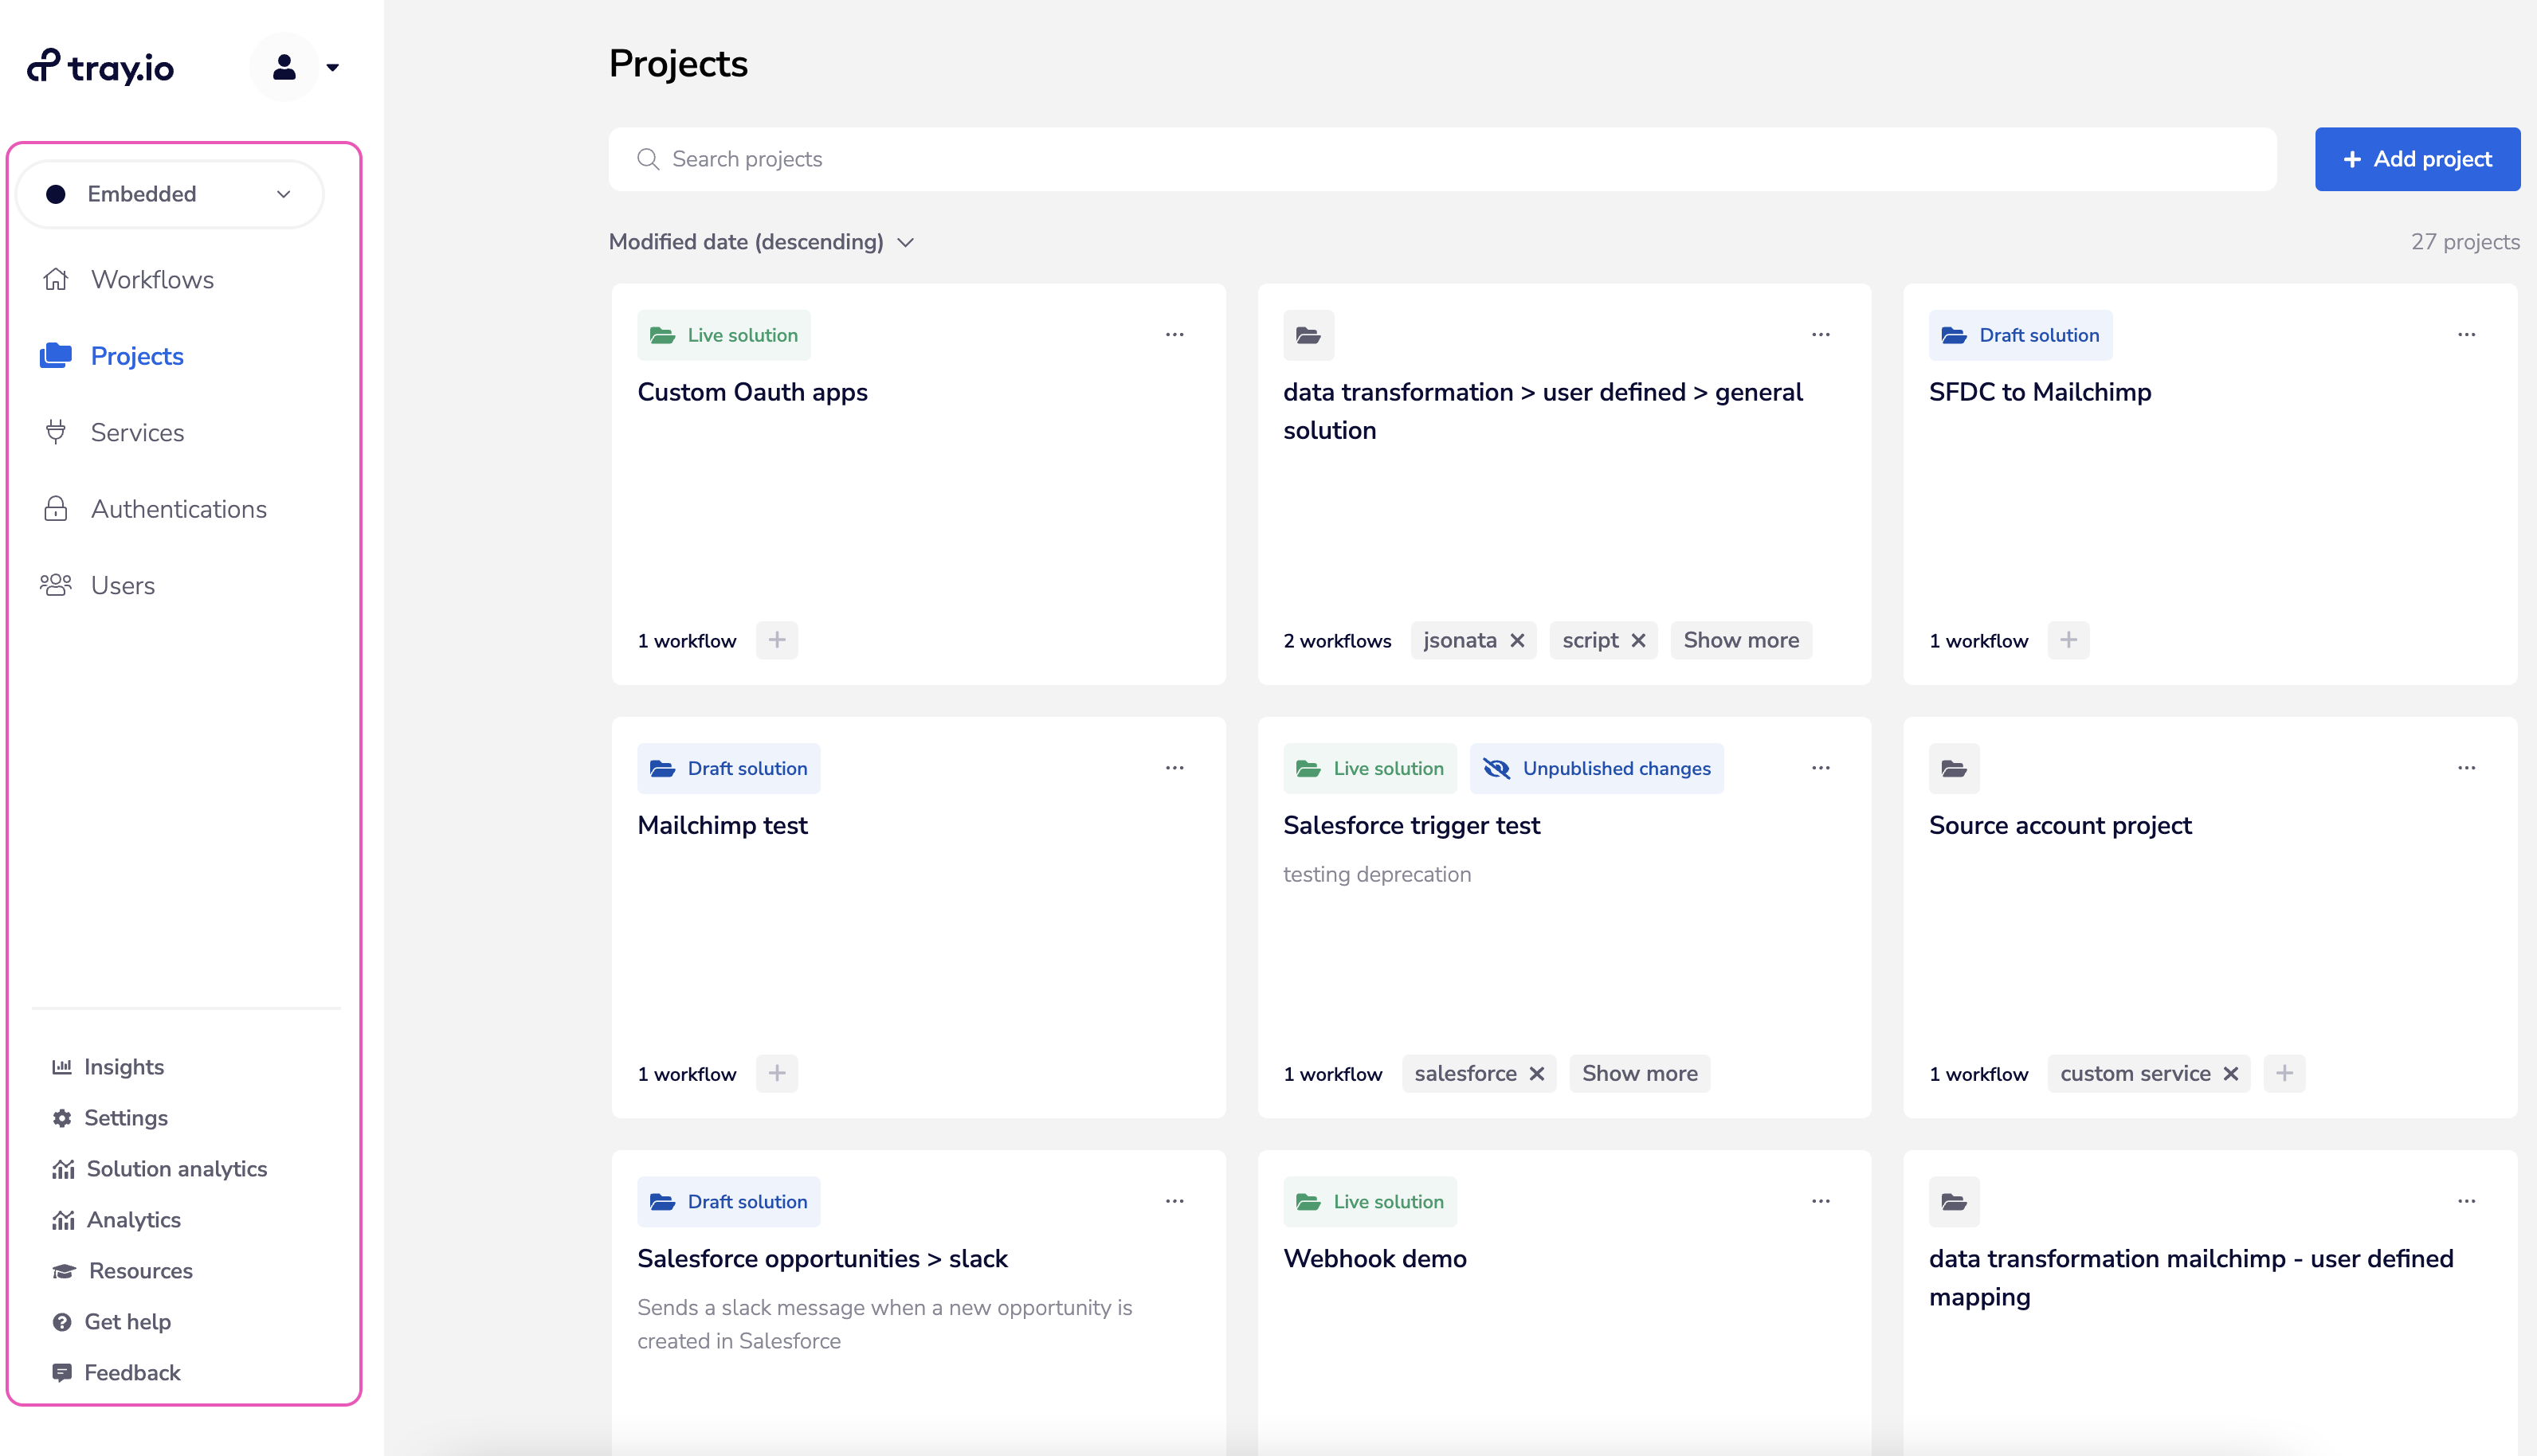Click the tray.io logo
Image resolution: width=2537 pixels, height=1456 pixels.
[100, 67]
